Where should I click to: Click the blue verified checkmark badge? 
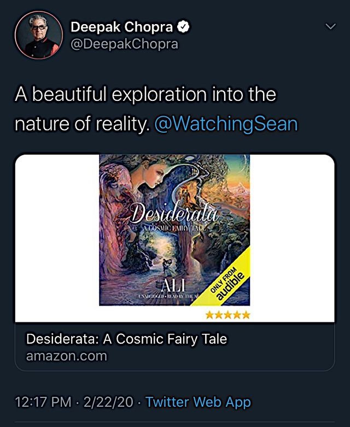[185, 27]
